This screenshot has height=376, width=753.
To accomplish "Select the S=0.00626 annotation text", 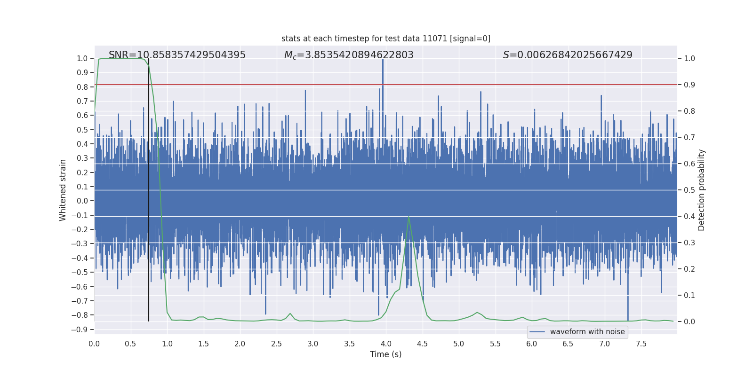I will [568, 55].
